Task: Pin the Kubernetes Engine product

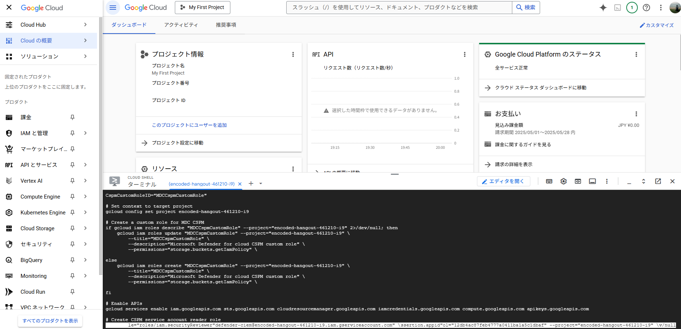Action: [x=72, y=213]
